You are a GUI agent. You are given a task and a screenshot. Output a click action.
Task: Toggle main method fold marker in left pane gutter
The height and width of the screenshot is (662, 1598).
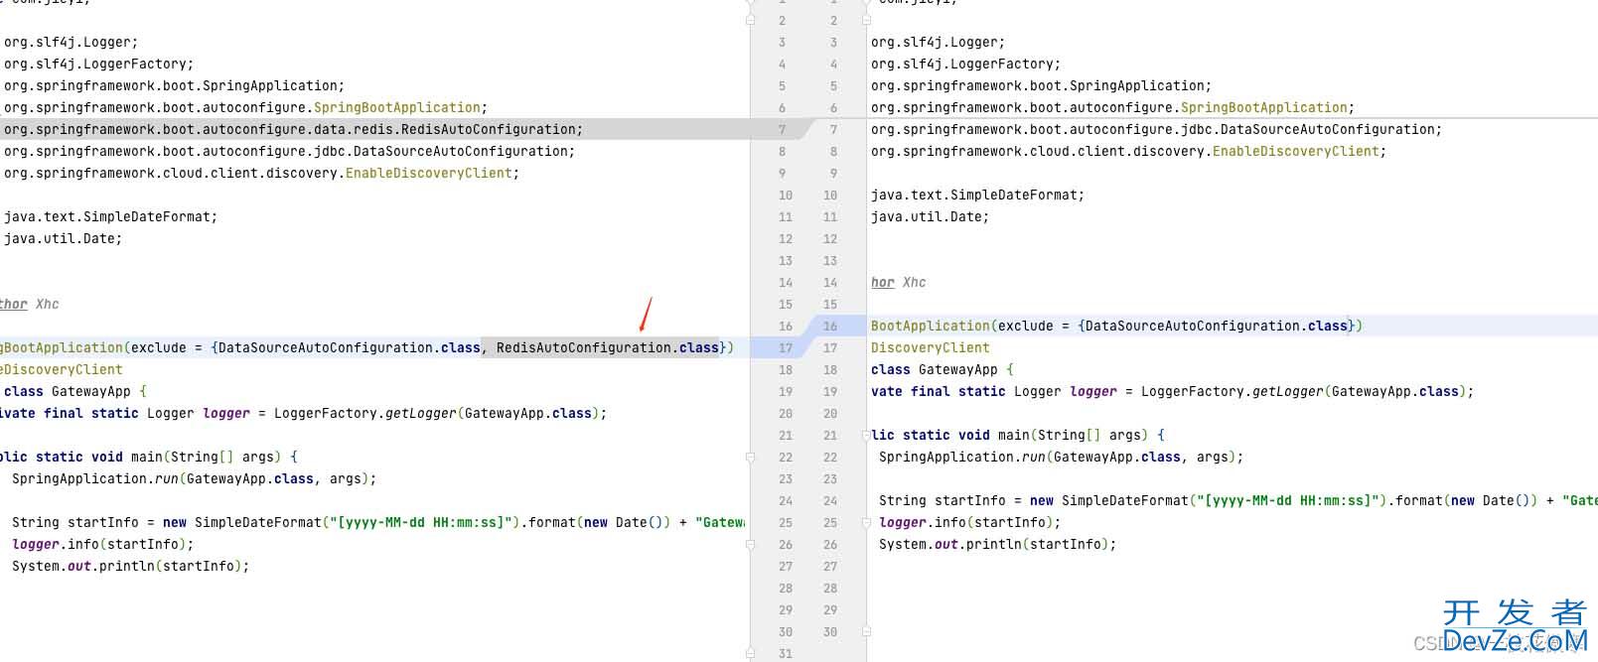[750, 457]
